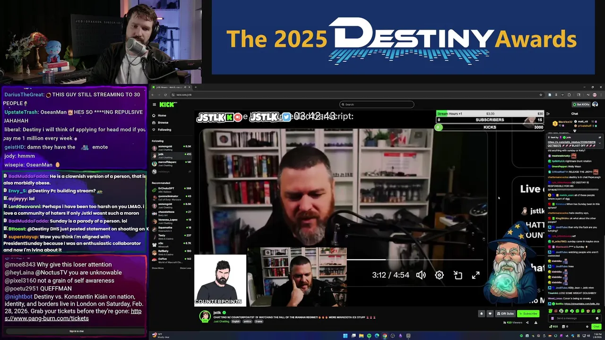The width and height of the screenshot is (605, 340).
Task: Open jstlk channel in Following list
Action: point(172,155)
